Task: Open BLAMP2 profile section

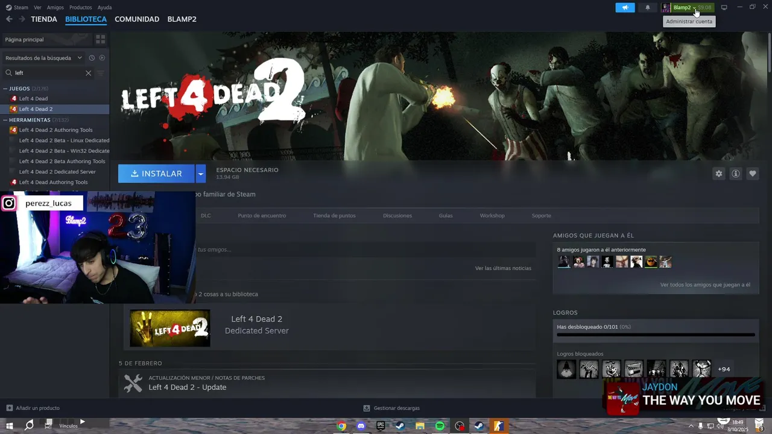Action: coord(182,19)
